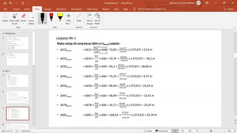Open black pen options dropdown arrow
Viewport: 237px width, 133px height.
(x=45, y=23)
